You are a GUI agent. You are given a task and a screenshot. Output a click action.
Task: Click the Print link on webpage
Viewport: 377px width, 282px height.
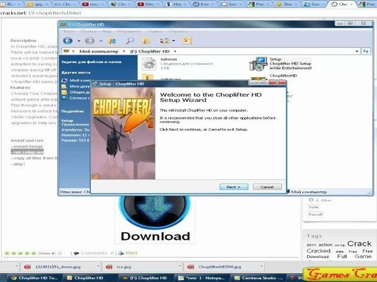click(x=132, y=253)
